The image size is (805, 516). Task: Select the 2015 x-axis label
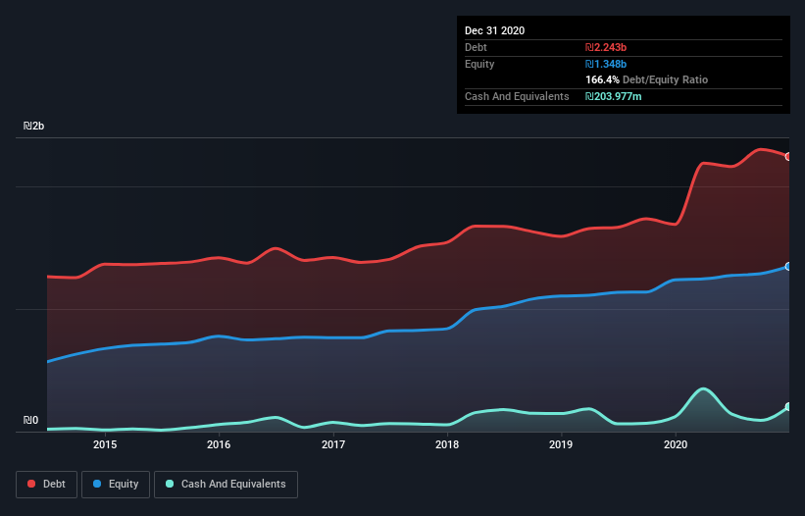pos(105,444)
